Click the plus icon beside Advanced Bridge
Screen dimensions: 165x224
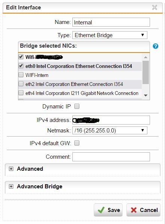pyautogui.click(x=11, y=186)
